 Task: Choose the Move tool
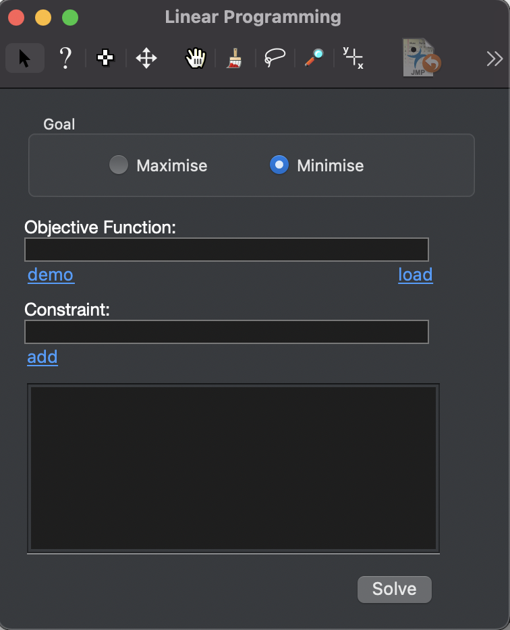146,59
